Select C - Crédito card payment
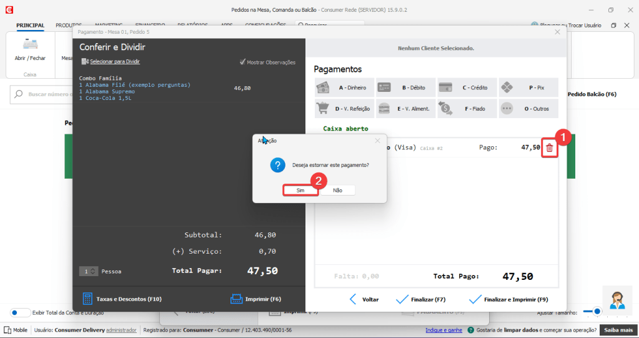The height and width of the screenshot is (338, 639). point(467,87)
